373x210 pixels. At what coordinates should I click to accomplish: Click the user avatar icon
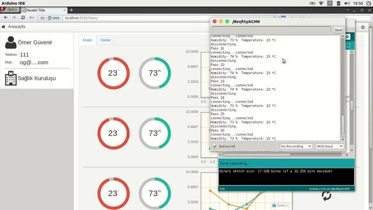click(x=10, y=43)
